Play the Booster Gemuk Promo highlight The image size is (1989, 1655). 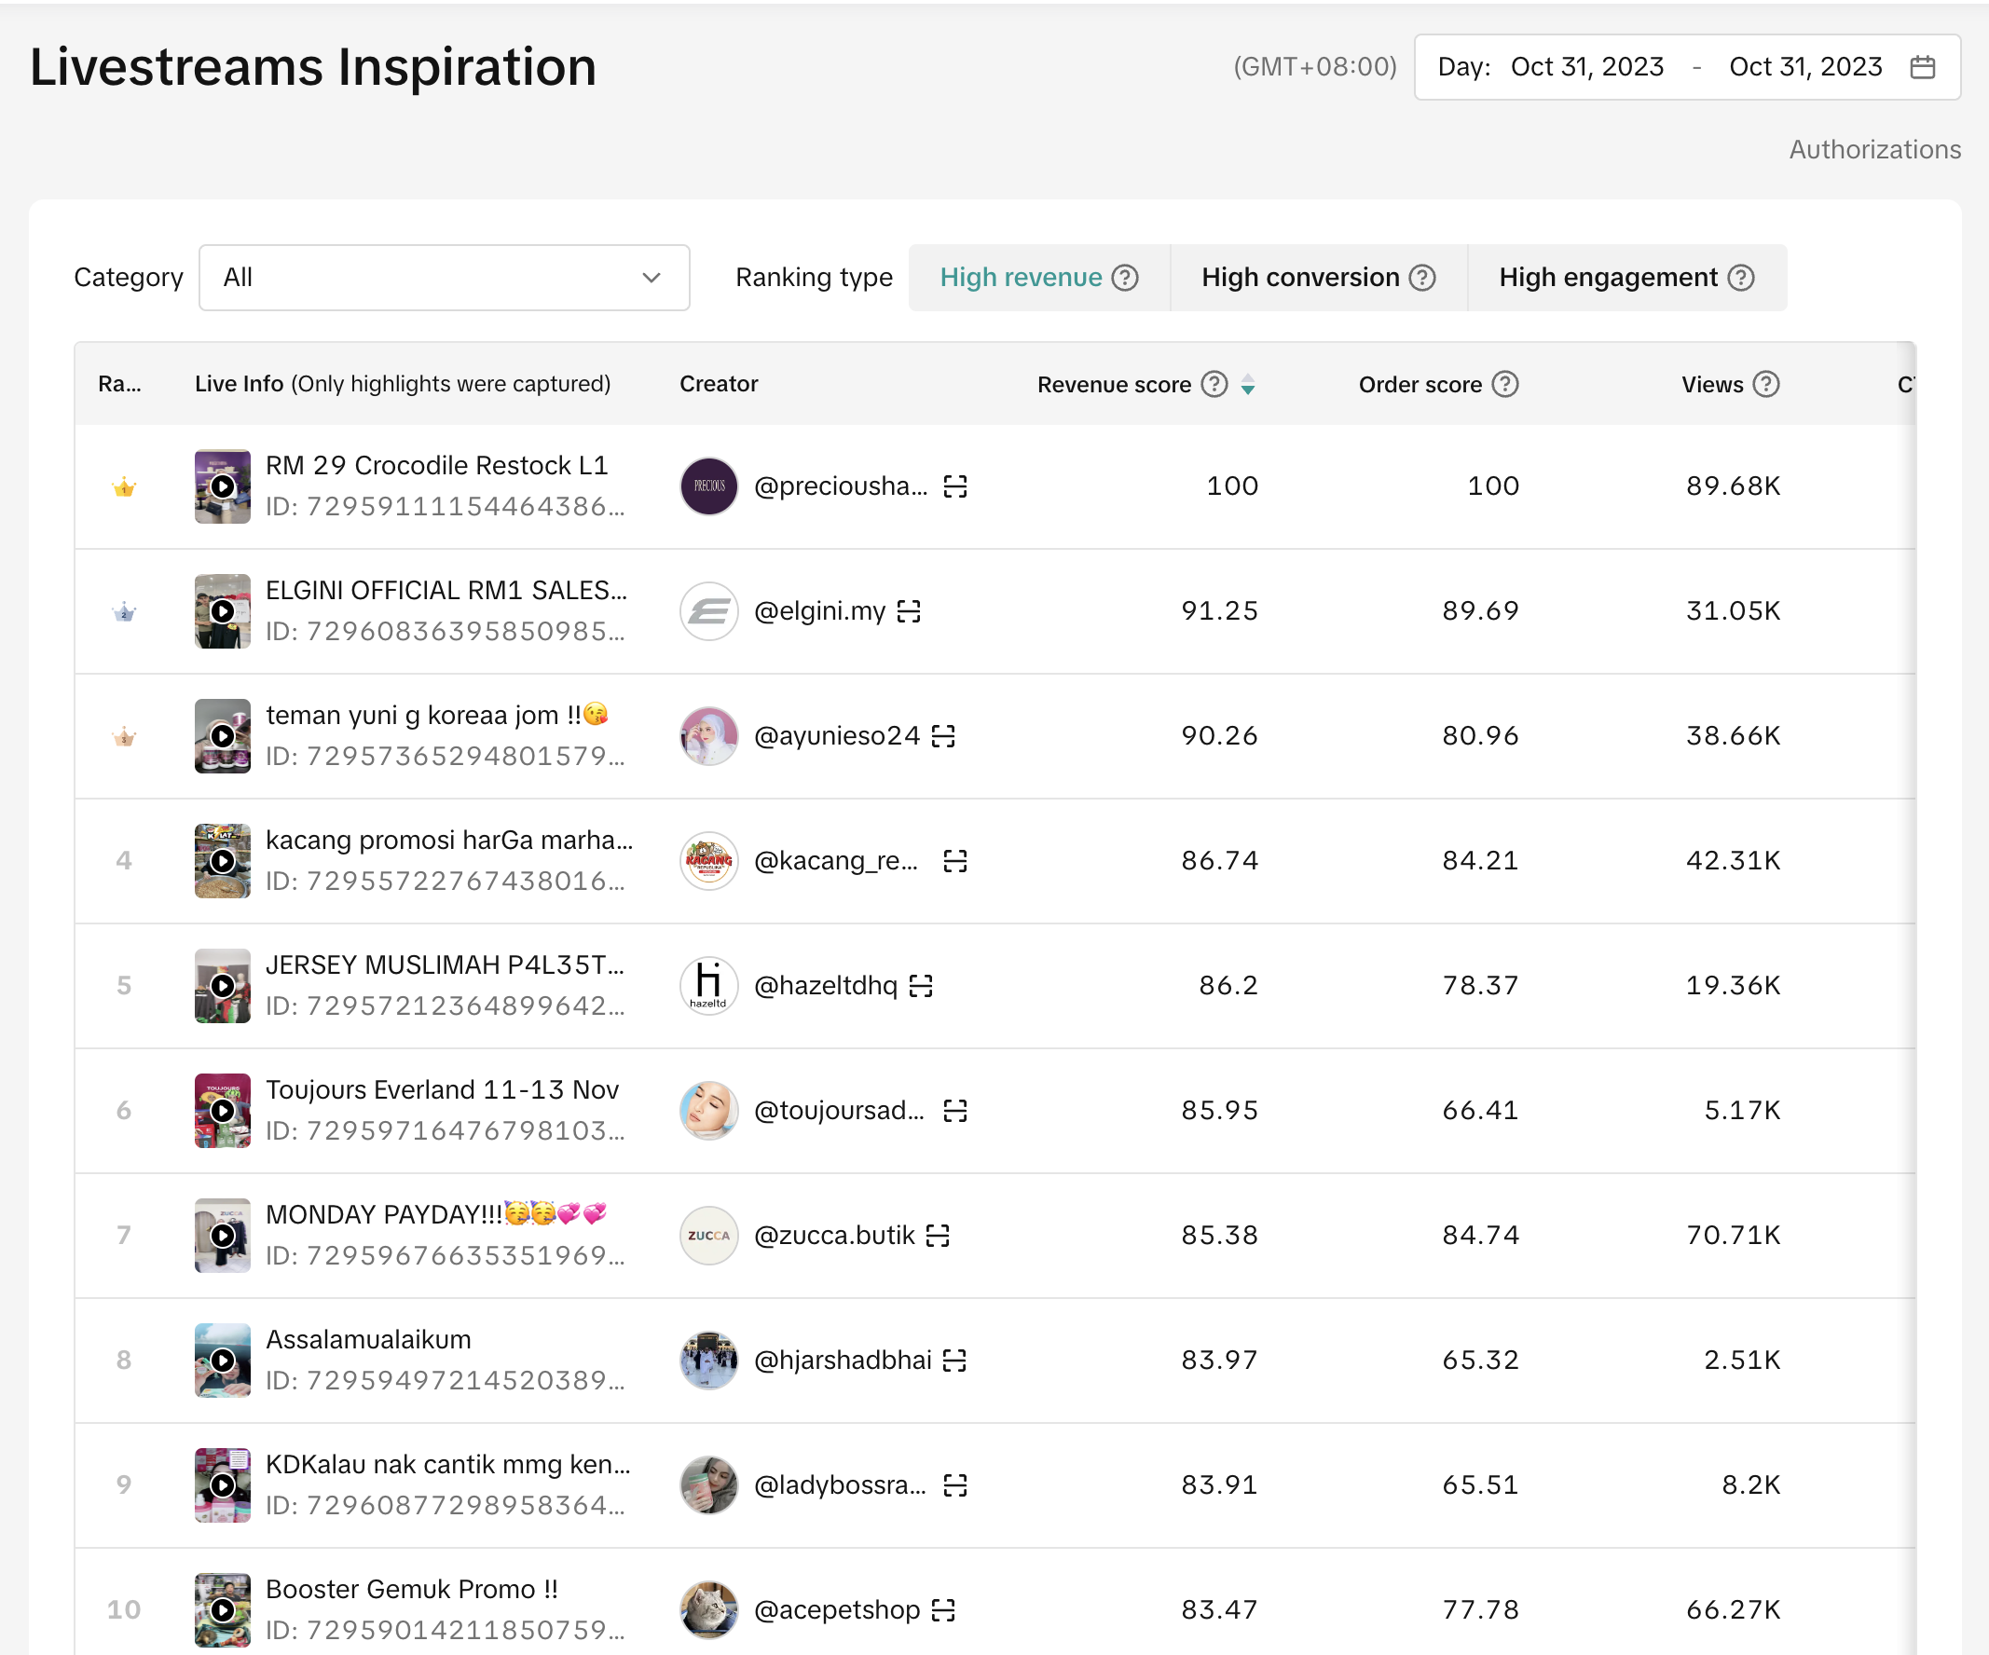click(x=223, y=1609)
